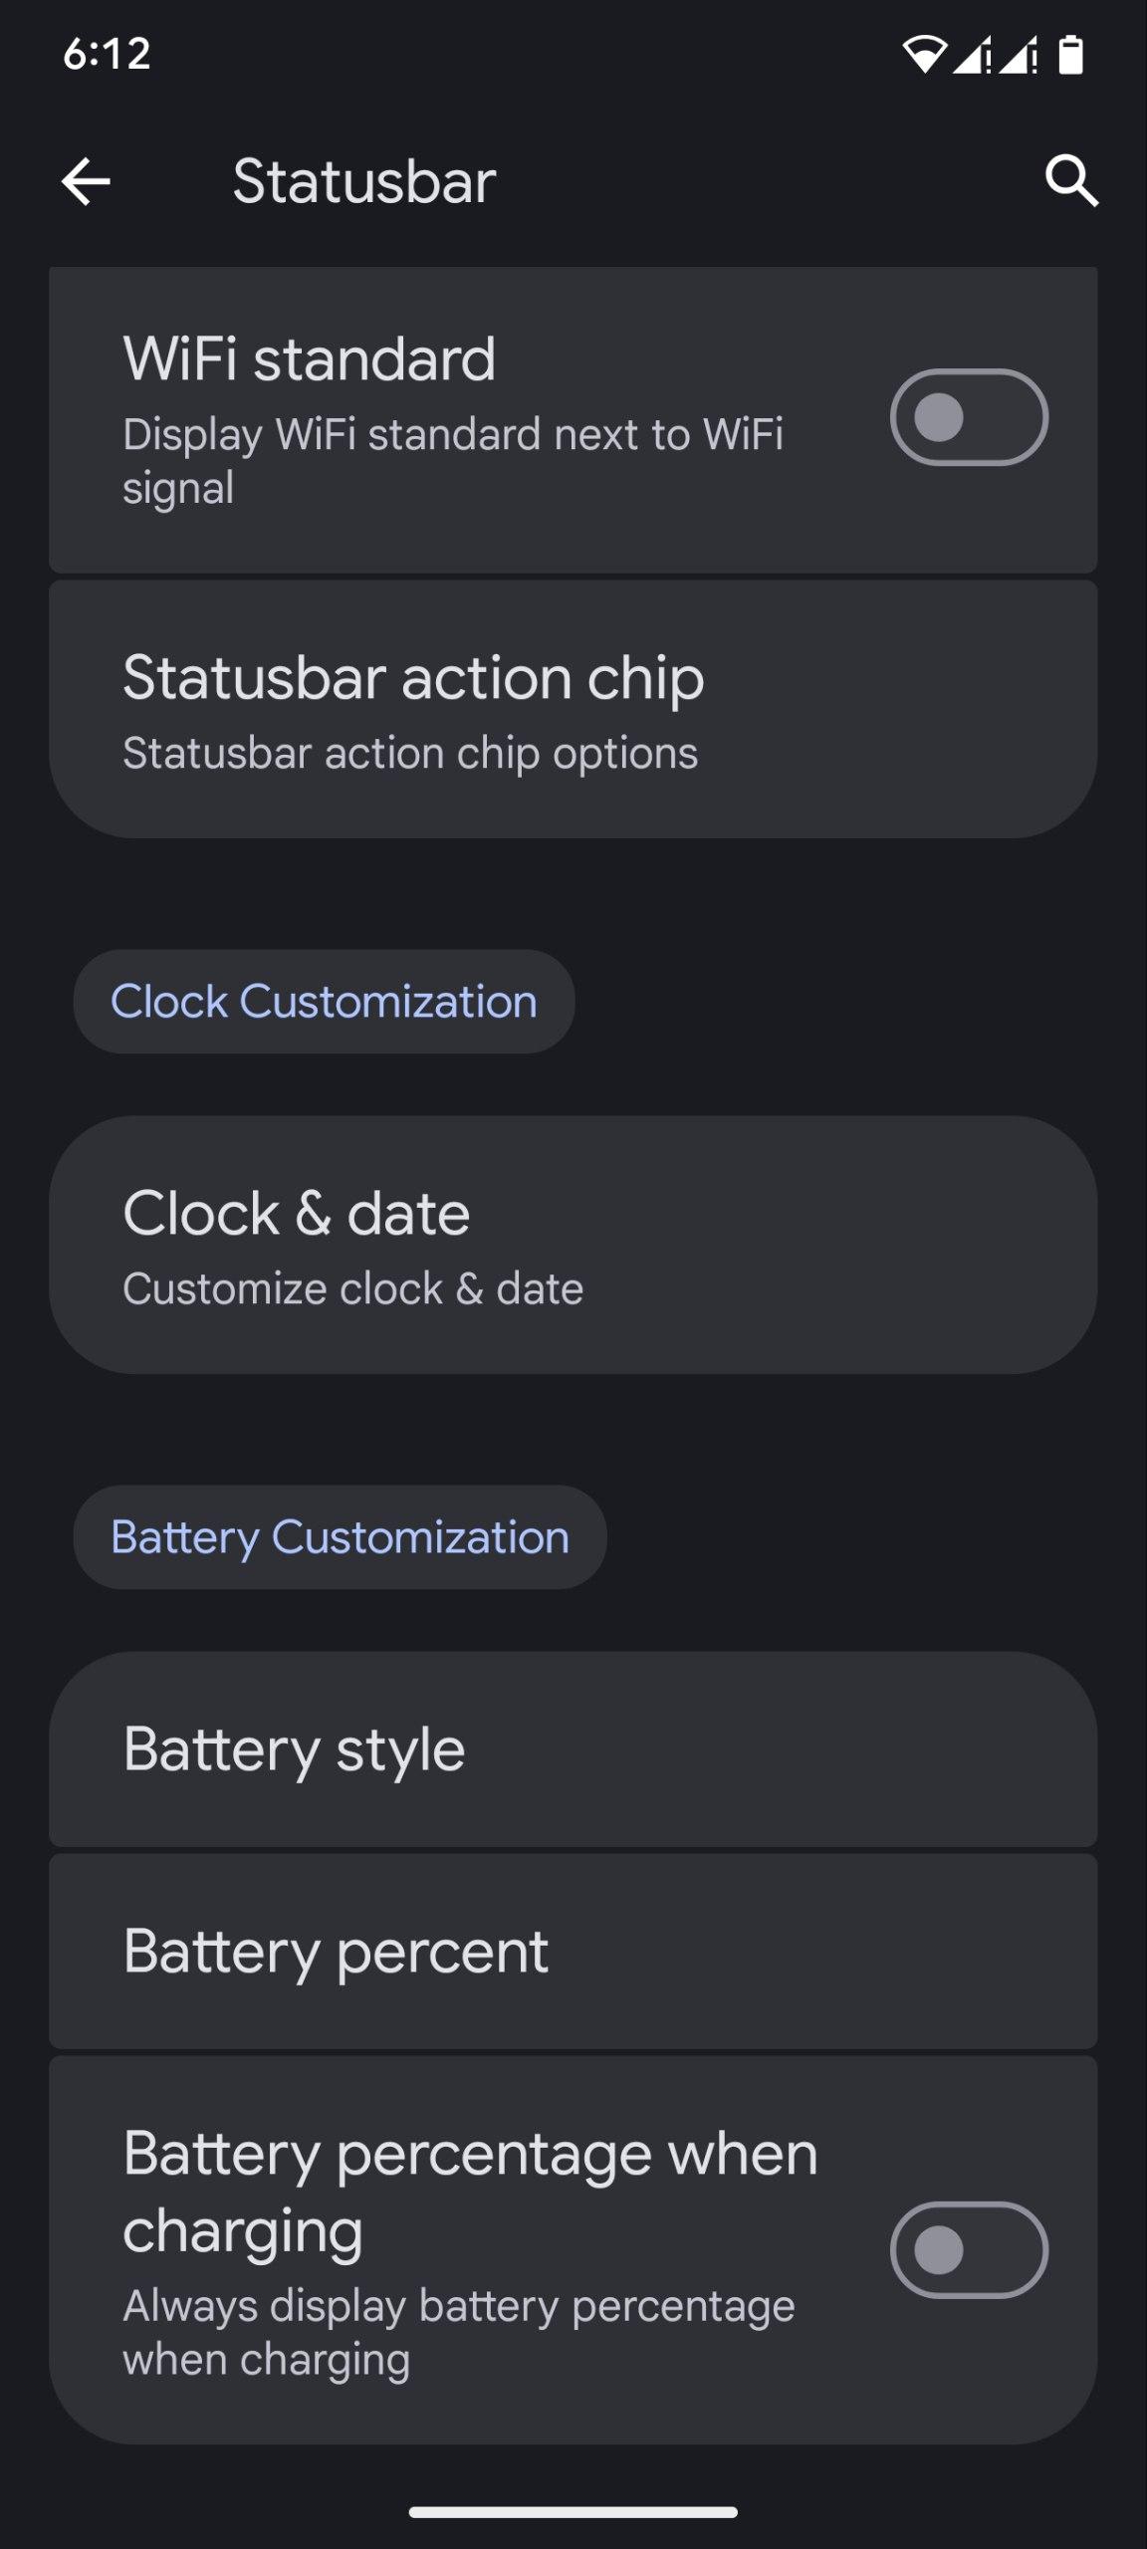Tap the WiFi signal status icon

pyautogui.click(x=924, y=55)
